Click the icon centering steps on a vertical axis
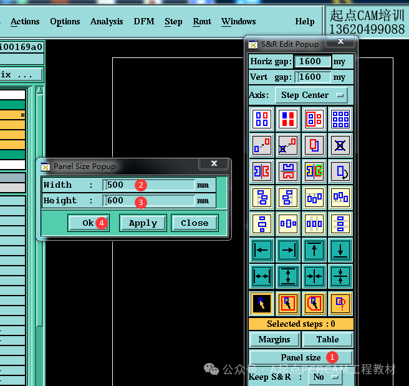The image size is (409, 386). coord(262,224)
